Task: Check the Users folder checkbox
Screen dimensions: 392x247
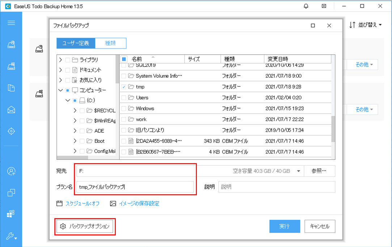Action: pos(124,98)
